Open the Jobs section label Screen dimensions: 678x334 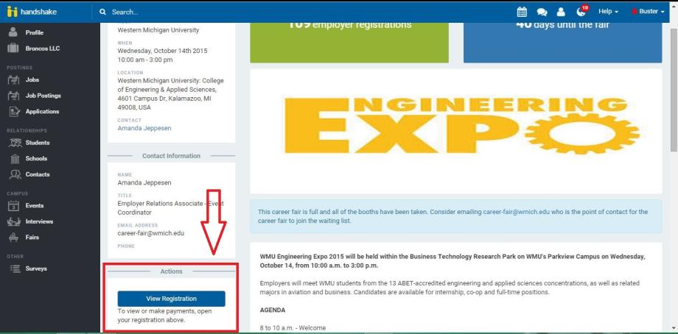[32, 80]
